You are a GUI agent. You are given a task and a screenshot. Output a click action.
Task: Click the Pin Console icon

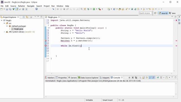[158, 77]
